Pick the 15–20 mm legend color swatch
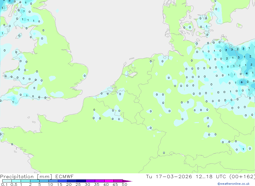The height and width of the screenshot is (186, 255). (x=63, y=181)
